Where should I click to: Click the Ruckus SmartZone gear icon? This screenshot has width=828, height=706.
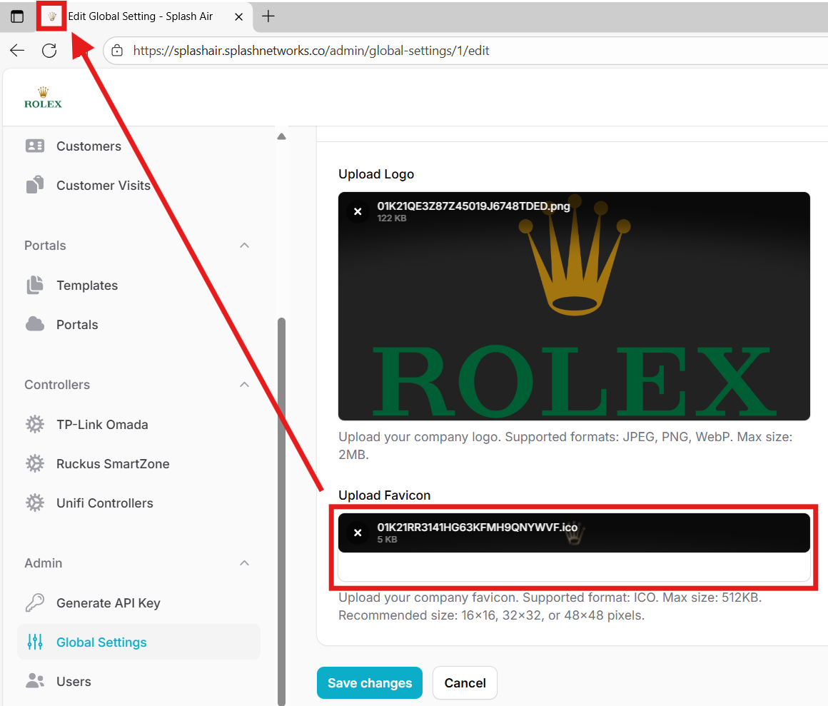pyautogui.click(x=34, y=464)
